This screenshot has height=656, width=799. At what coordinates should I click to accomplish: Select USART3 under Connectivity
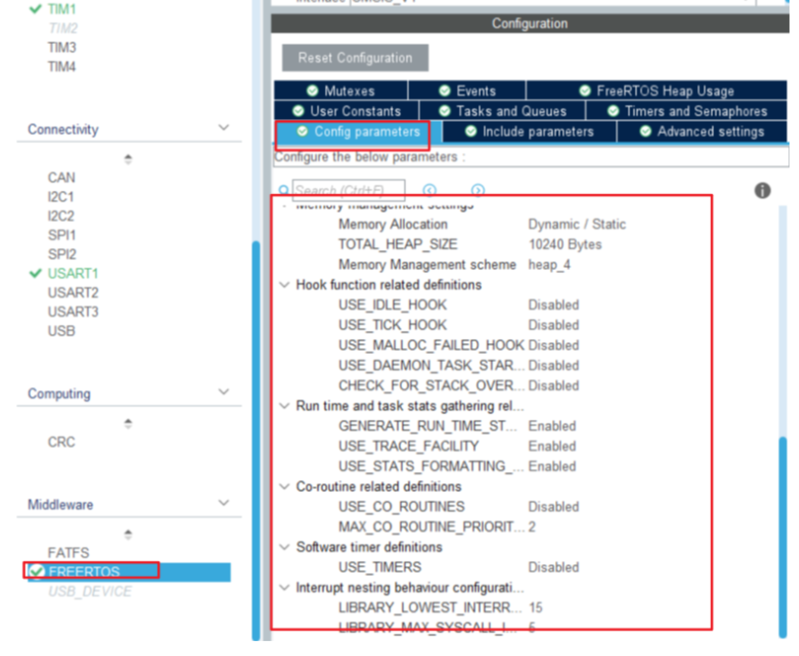[73, 312]
